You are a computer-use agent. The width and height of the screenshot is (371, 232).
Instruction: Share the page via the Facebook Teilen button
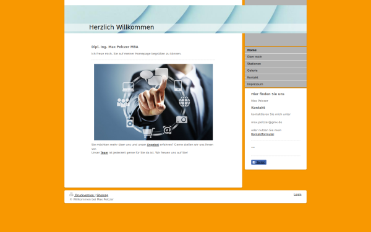[258, 162]
